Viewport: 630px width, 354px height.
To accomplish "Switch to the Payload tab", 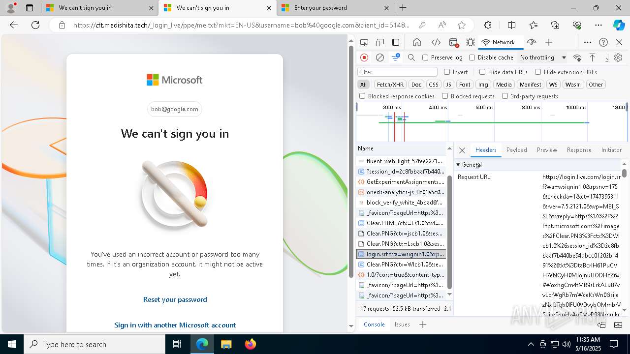I will point(516,150).
